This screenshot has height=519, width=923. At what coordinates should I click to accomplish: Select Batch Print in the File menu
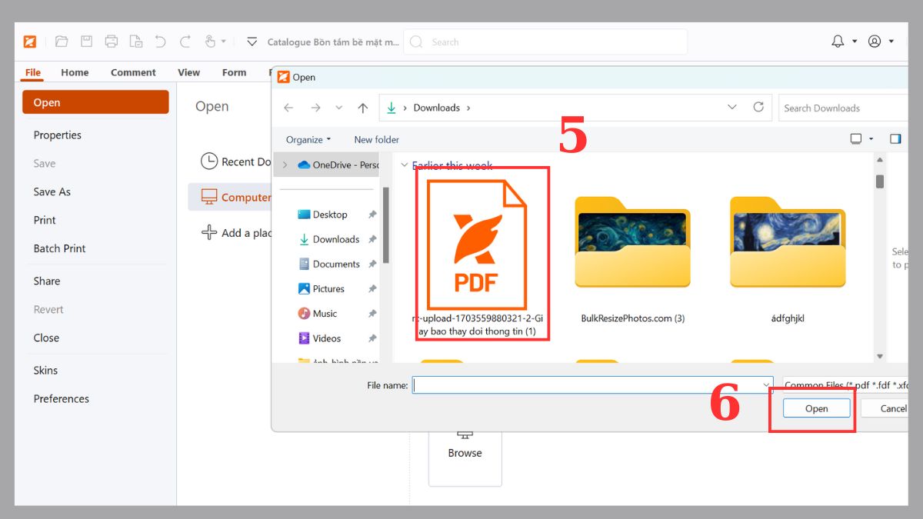point(59,248)
